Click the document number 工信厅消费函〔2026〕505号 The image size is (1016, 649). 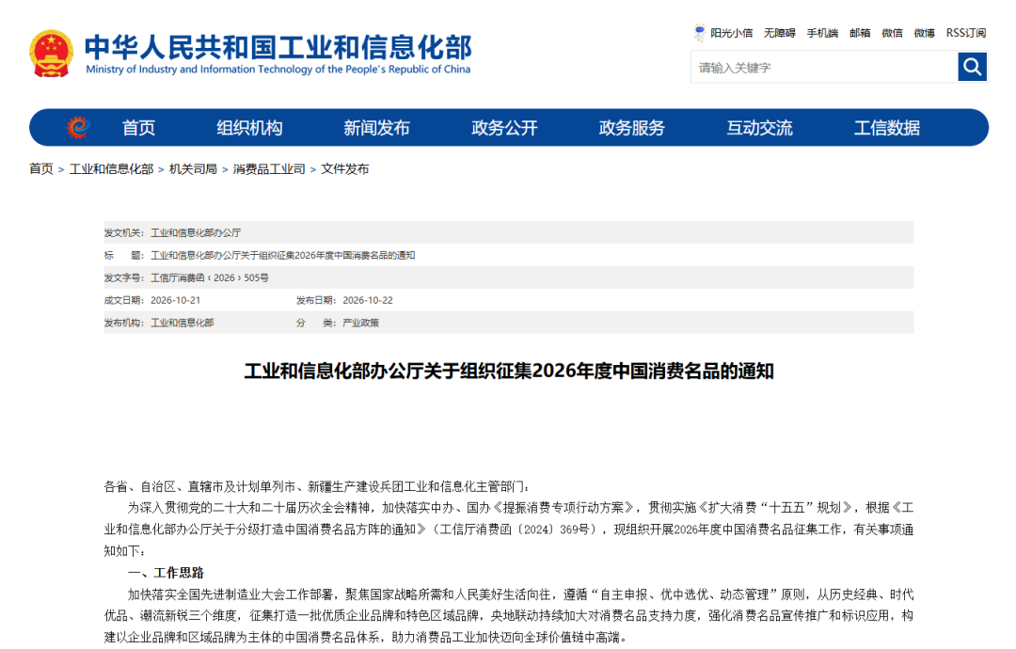[209, 277]
